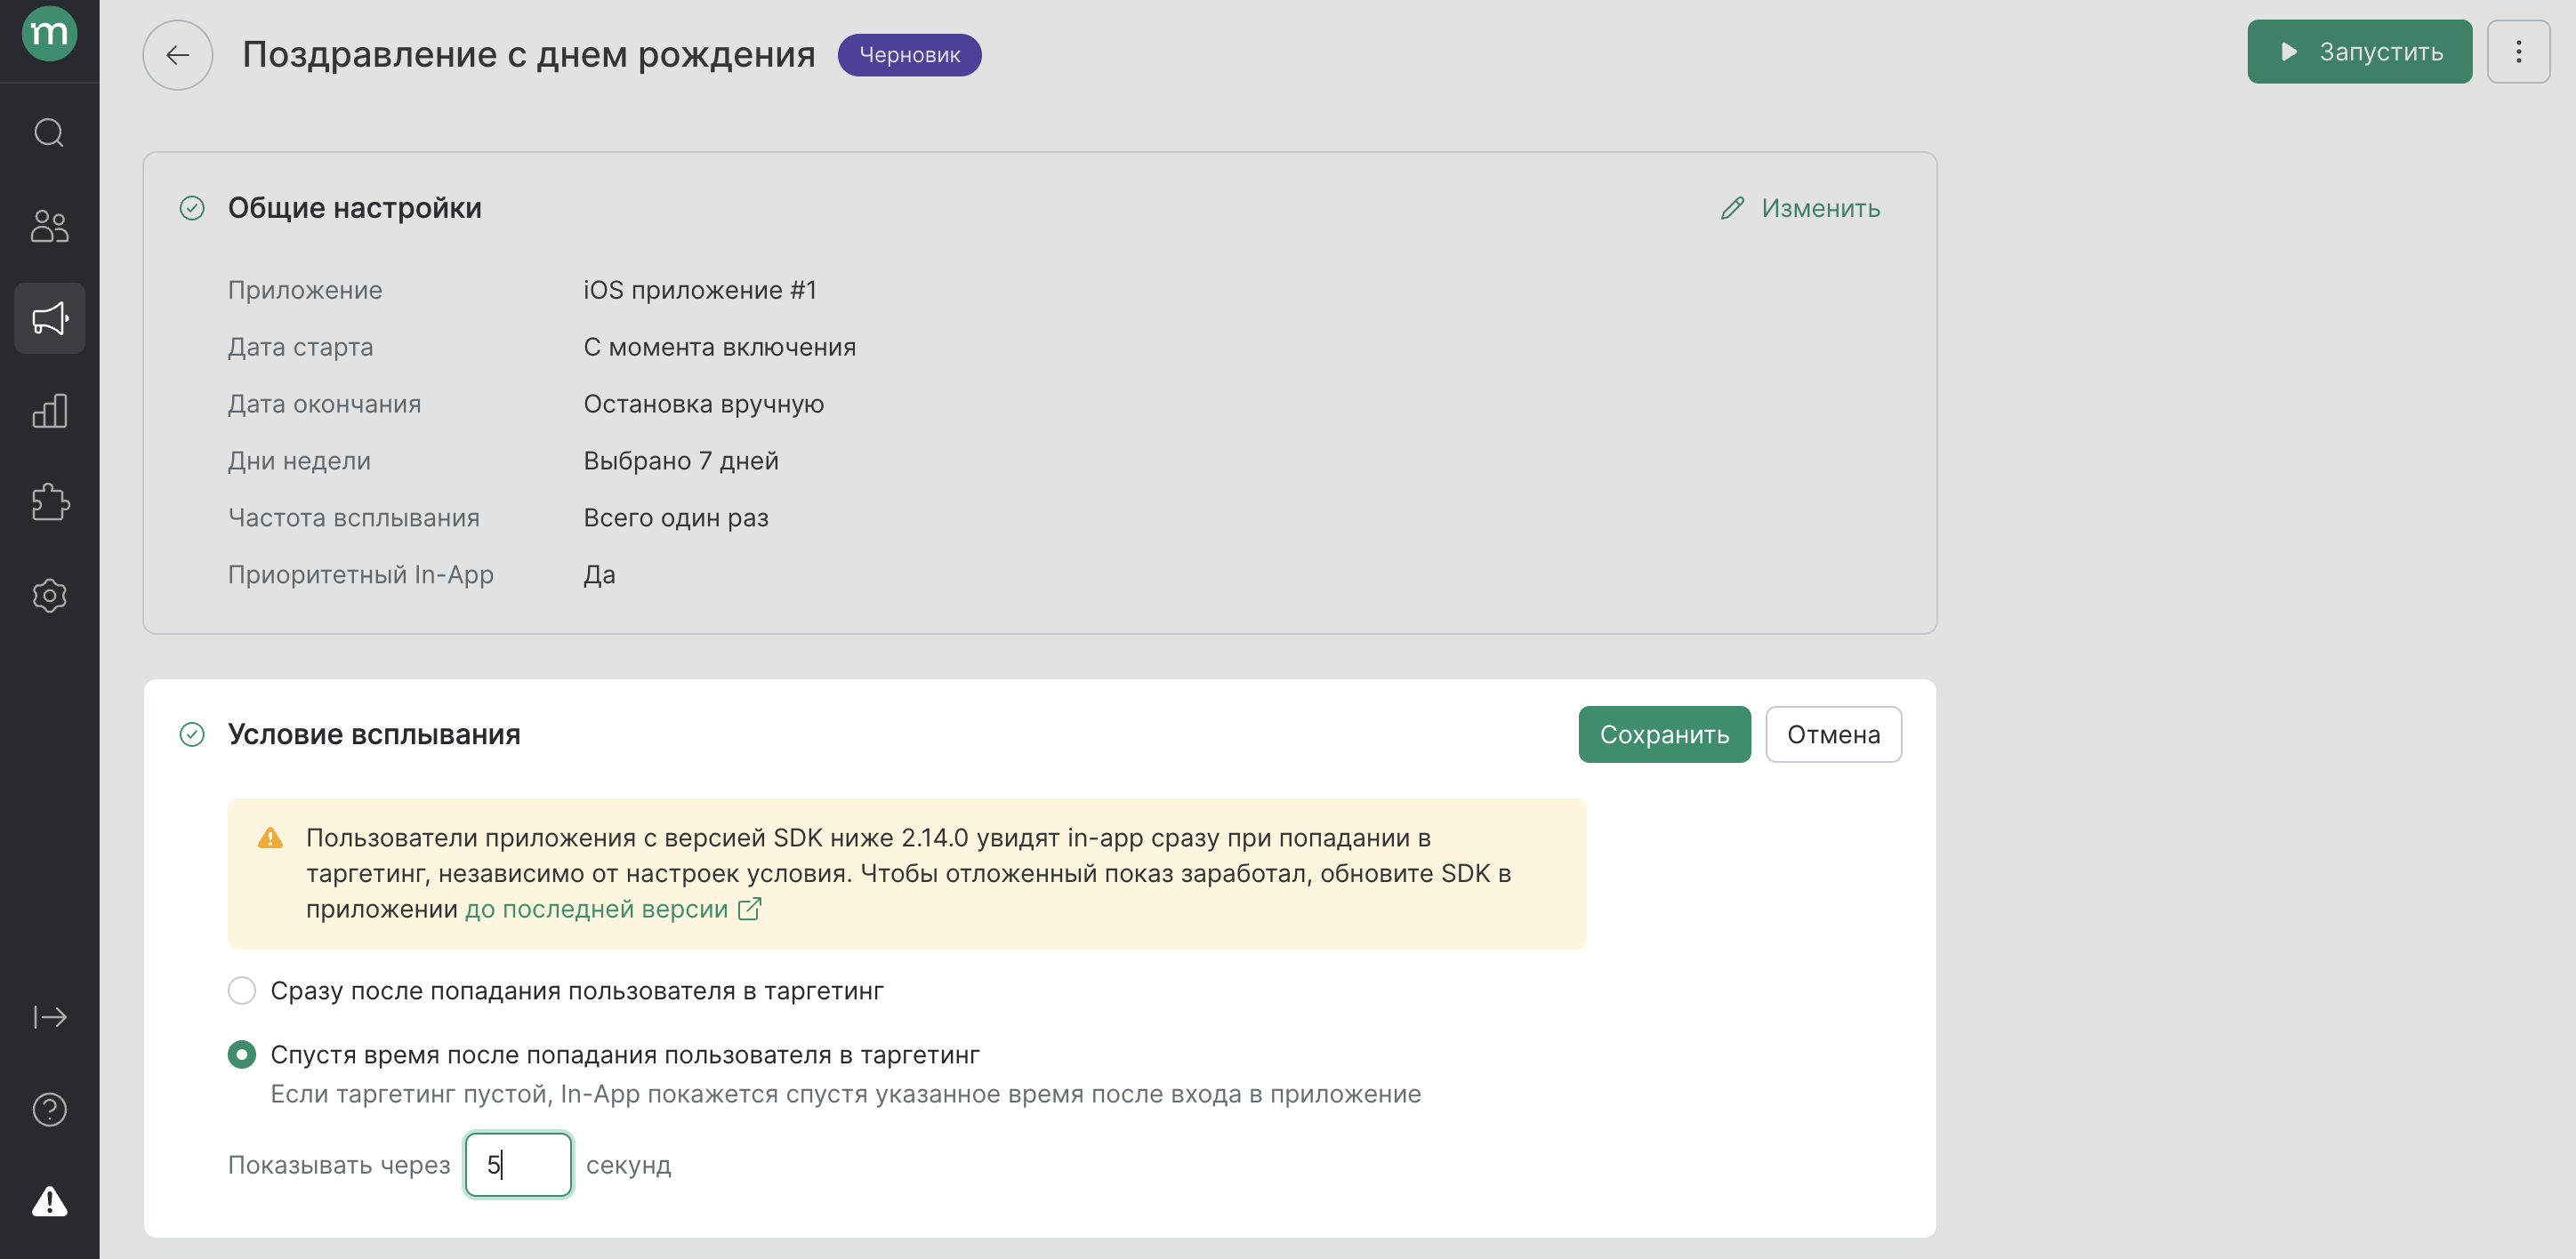Click the Запустить launch button
This screenshot has height=1259, width=2576.
(x=2359, y=52)
